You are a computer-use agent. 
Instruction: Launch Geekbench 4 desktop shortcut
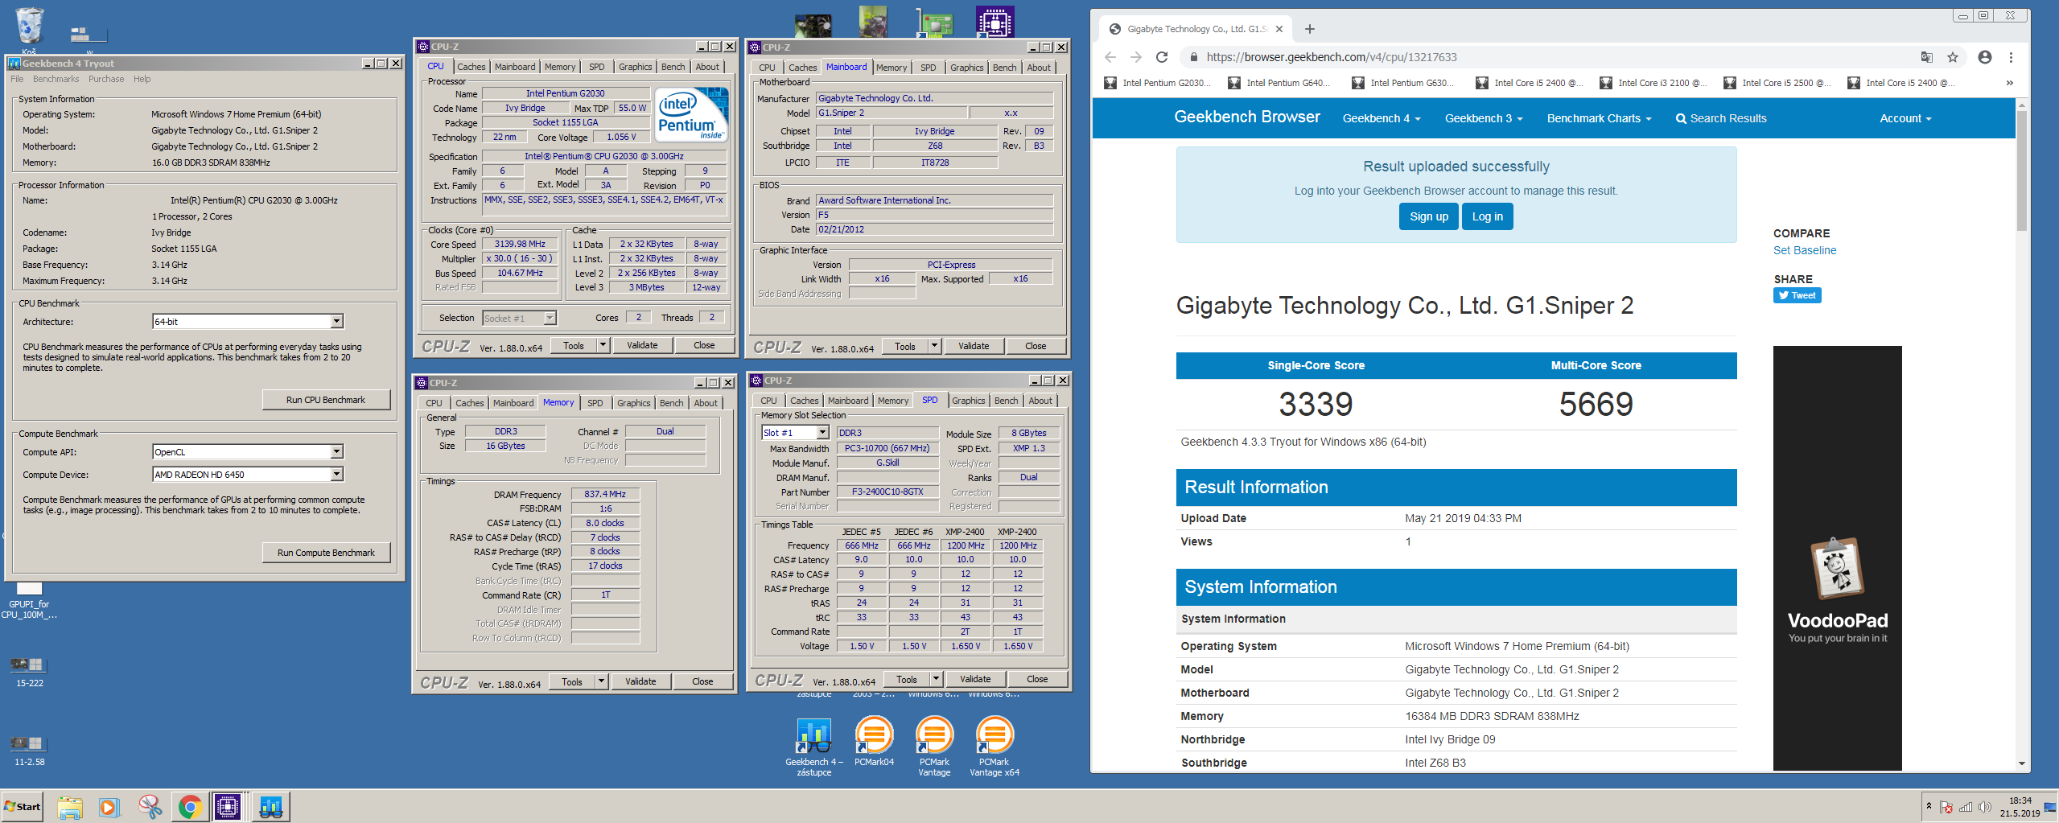tap(813, 747)
